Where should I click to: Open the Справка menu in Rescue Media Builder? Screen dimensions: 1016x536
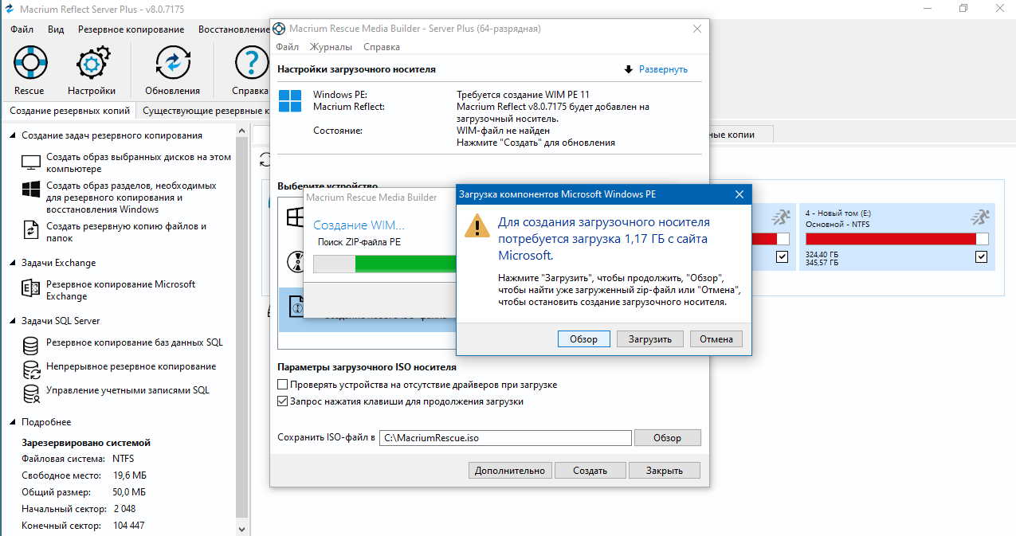tap(382, 47)
